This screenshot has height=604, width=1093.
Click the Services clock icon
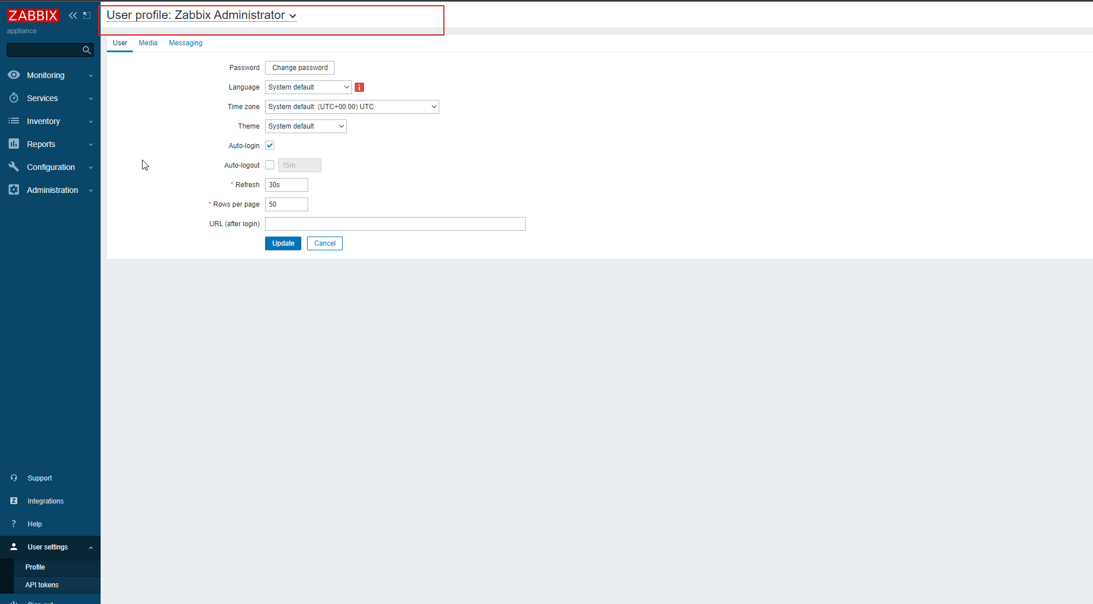(x=14, y=98)
